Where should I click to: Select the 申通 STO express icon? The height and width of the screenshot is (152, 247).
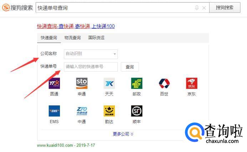click(x=82, y=83)
